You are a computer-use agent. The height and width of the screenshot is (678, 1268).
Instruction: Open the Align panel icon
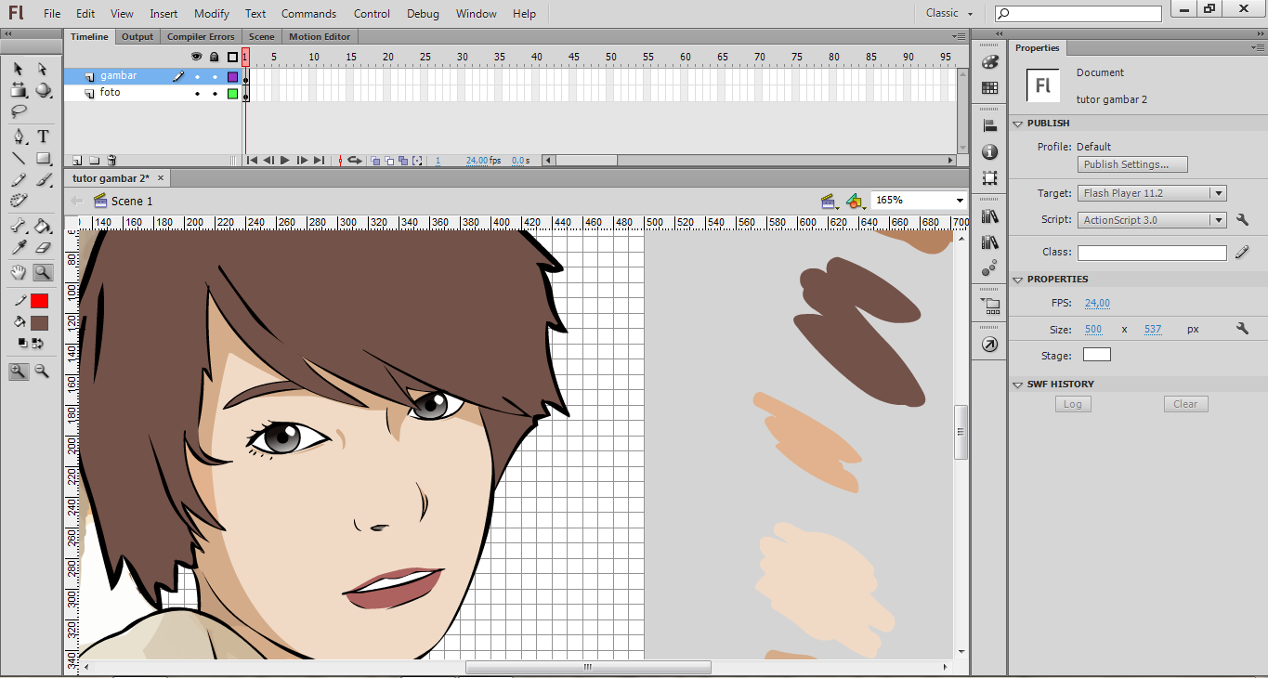pos(989,125)
